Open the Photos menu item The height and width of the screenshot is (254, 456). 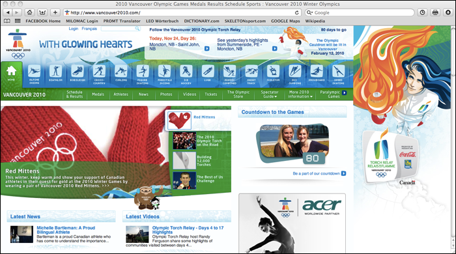point(166,94)
